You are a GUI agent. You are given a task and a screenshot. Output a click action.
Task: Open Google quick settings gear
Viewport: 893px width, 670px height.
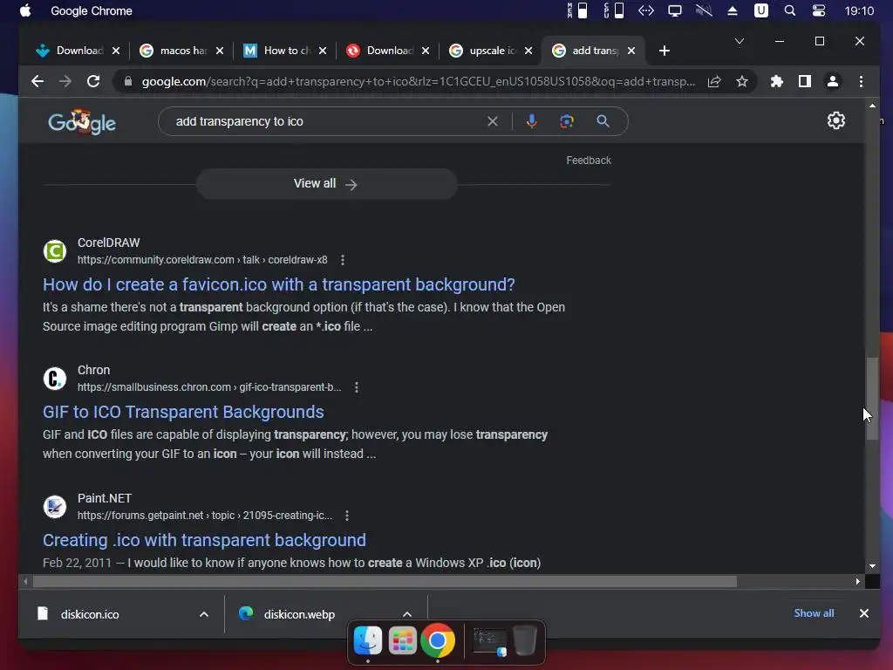[x=836, y=120]
